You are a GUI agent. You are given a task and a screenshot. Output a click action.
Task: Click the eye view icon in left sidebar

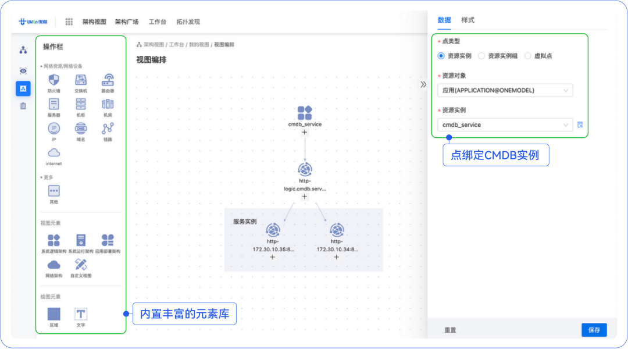(x=23, y=71)
